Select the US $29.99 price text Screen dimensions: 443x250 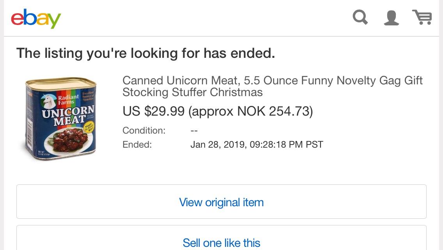[x=153, y=111]
